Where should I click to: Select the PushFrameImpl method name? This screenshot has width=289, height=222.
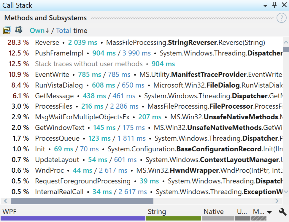59,53
